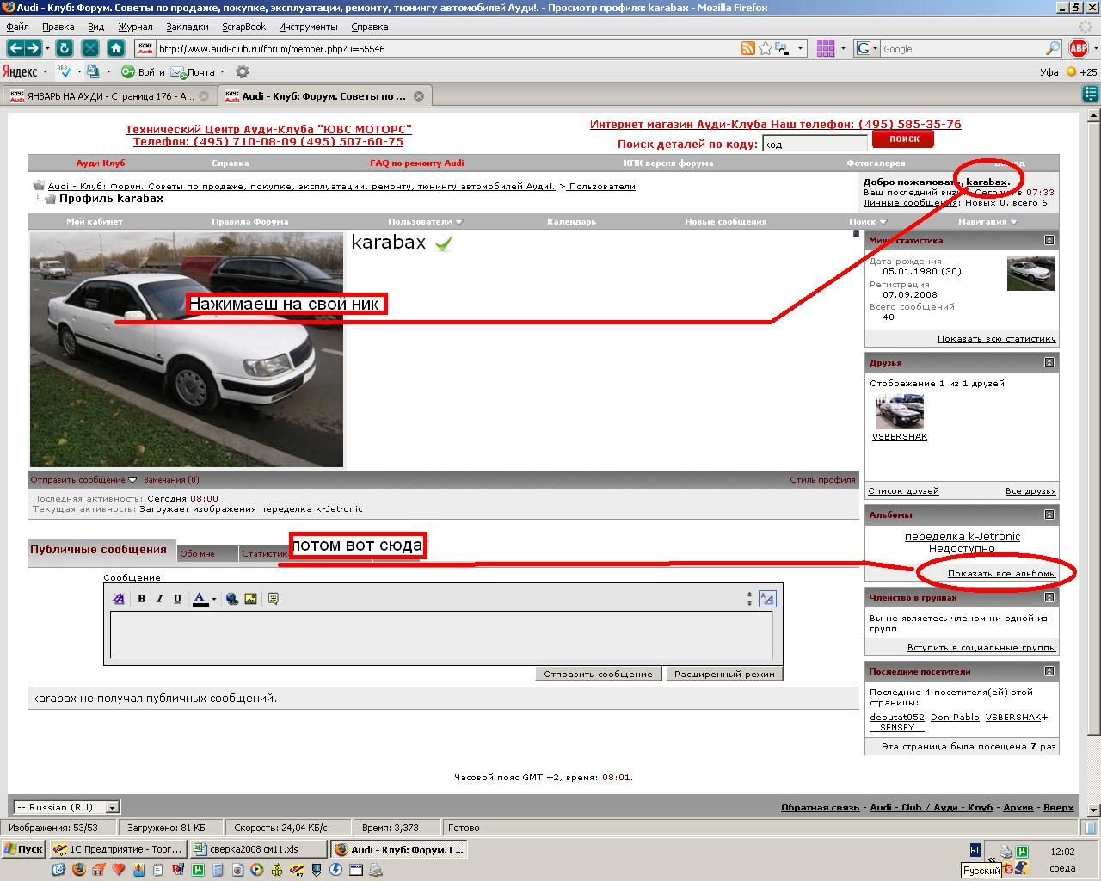
Task: Toggle italic formatting in message editor
Action: (x=159, y=599)
